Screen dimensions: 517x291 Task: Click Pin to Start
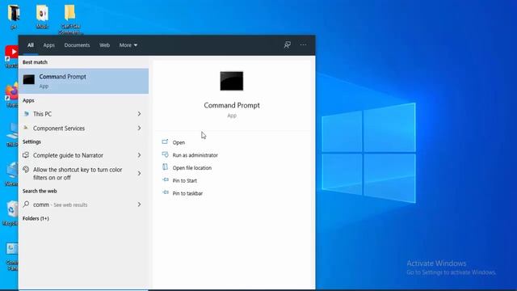coord(185,181)
